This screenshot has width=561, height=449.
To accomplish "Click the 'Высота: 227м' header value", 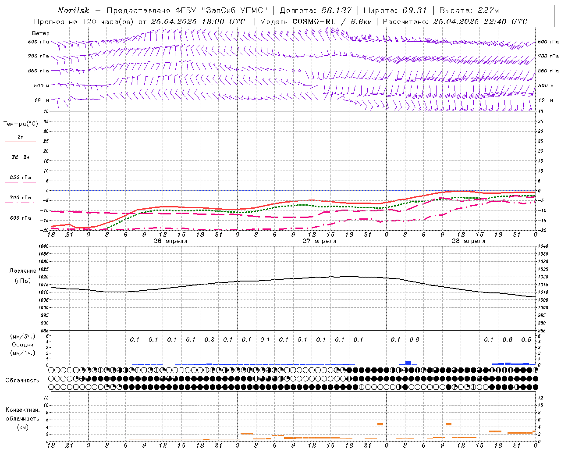I will [469, 11].
